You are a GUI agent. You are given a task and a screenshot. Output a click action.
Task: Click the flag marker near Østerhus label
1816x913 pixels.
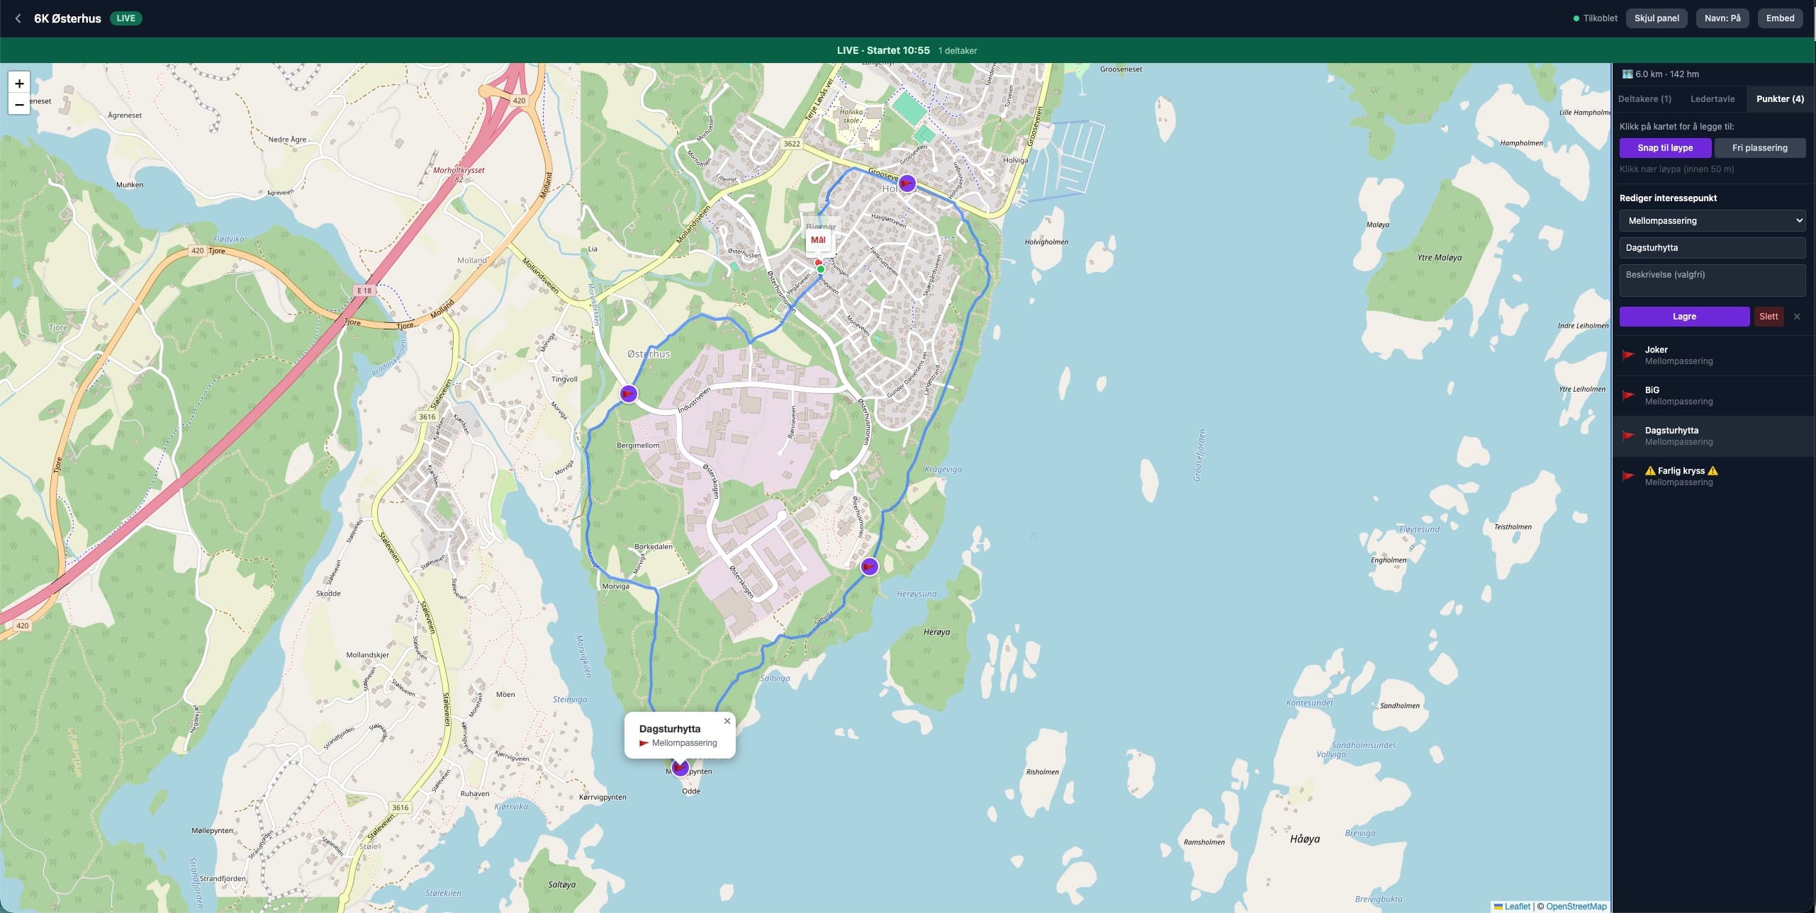coord(629,394)
